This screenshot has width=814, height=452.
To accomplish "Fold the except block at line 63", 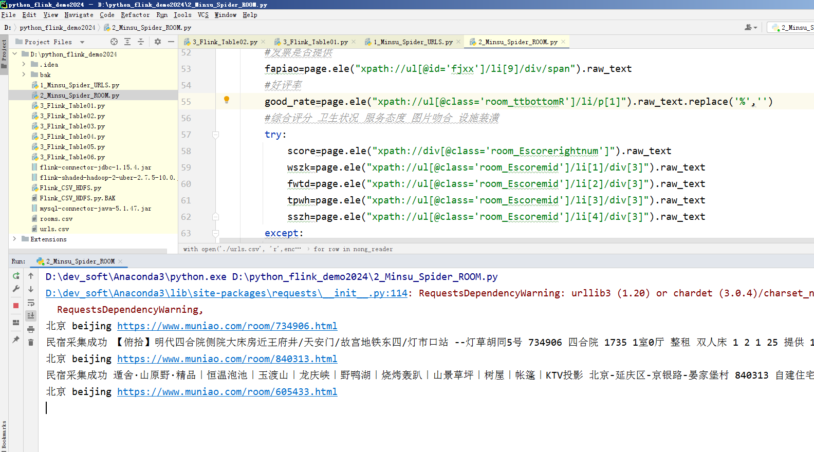I will pos(216,233).
